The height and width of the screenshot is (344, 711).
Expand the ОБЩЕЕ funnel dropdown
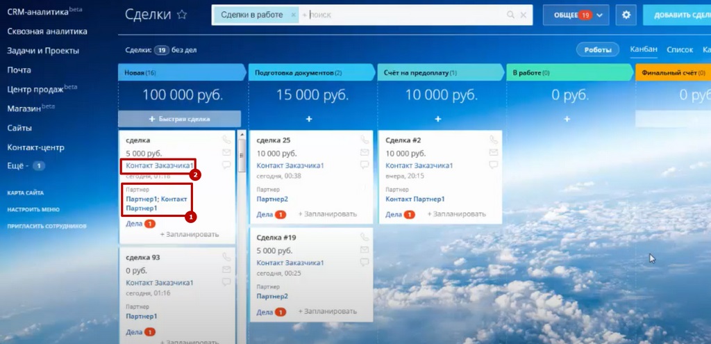599,15
